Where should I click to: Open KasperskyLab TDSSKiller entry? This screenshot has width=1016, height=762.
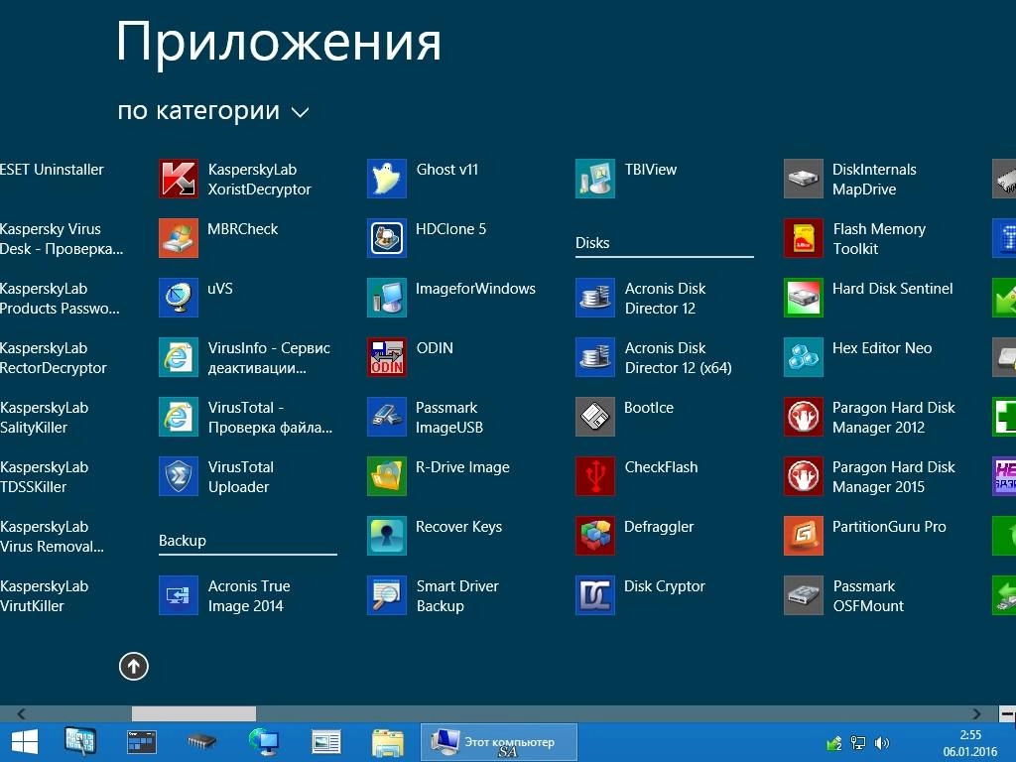pyautogui.click(x=44, y=477)
